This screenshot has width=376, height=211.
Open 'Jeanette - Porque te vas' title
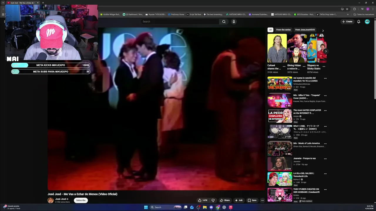(304, 159)
